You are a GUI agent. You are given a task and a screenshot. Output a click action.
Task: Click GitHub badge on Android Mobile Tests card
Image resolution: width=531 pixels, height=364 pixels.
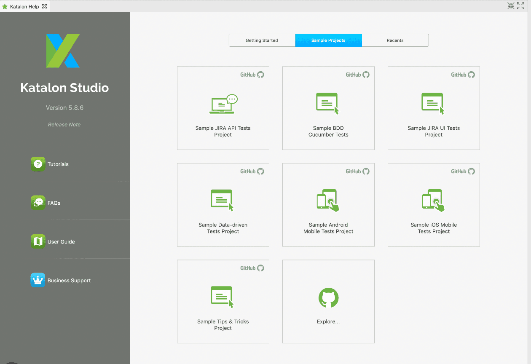tap(357, 171)
